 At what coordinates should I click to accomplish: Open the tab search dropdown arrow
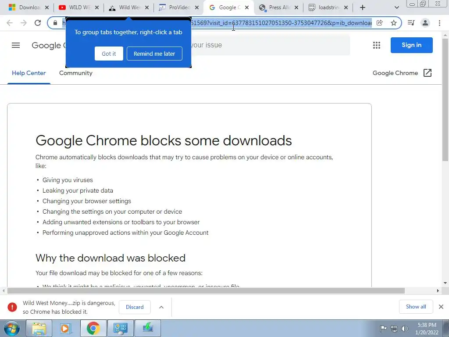pyautogui.click(x=396, y=7)
